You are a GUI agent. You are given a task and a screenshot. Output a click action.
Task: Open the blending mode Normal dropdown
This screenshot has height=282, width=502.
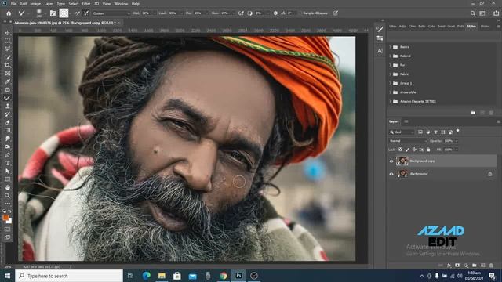click(408, 141)
